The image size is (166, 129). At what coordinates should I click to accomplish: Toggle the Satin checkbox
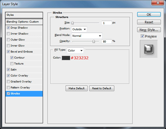pos(8,69)
